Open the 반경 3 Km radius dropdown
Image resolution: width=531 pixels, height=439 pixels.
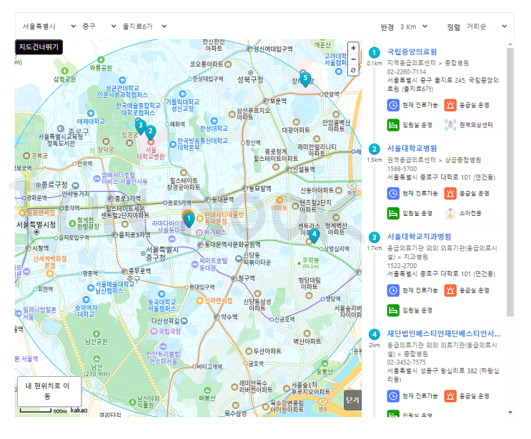[x=413, y=26]
